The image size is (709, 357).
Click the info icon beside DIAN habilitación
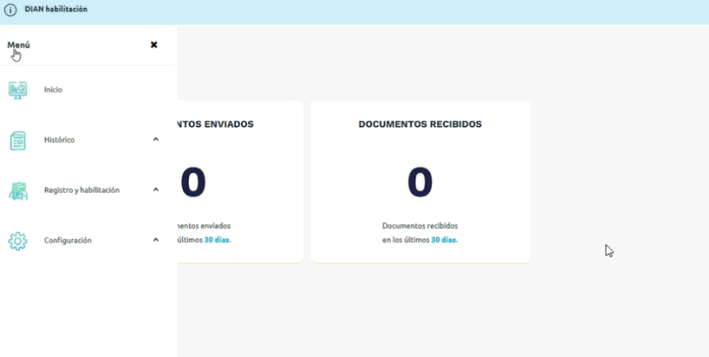(11, 10)
